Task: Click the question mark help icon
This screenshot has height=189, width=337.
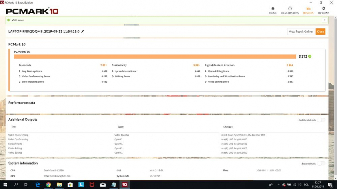Action: coord(324,20)
